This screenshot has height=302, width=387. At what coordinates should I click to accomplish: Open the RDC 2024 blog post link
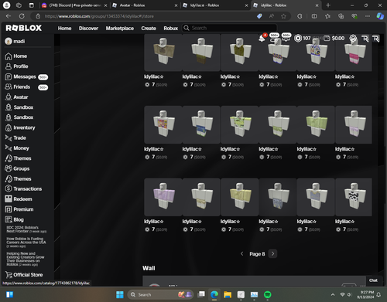(x=26, y=229)
